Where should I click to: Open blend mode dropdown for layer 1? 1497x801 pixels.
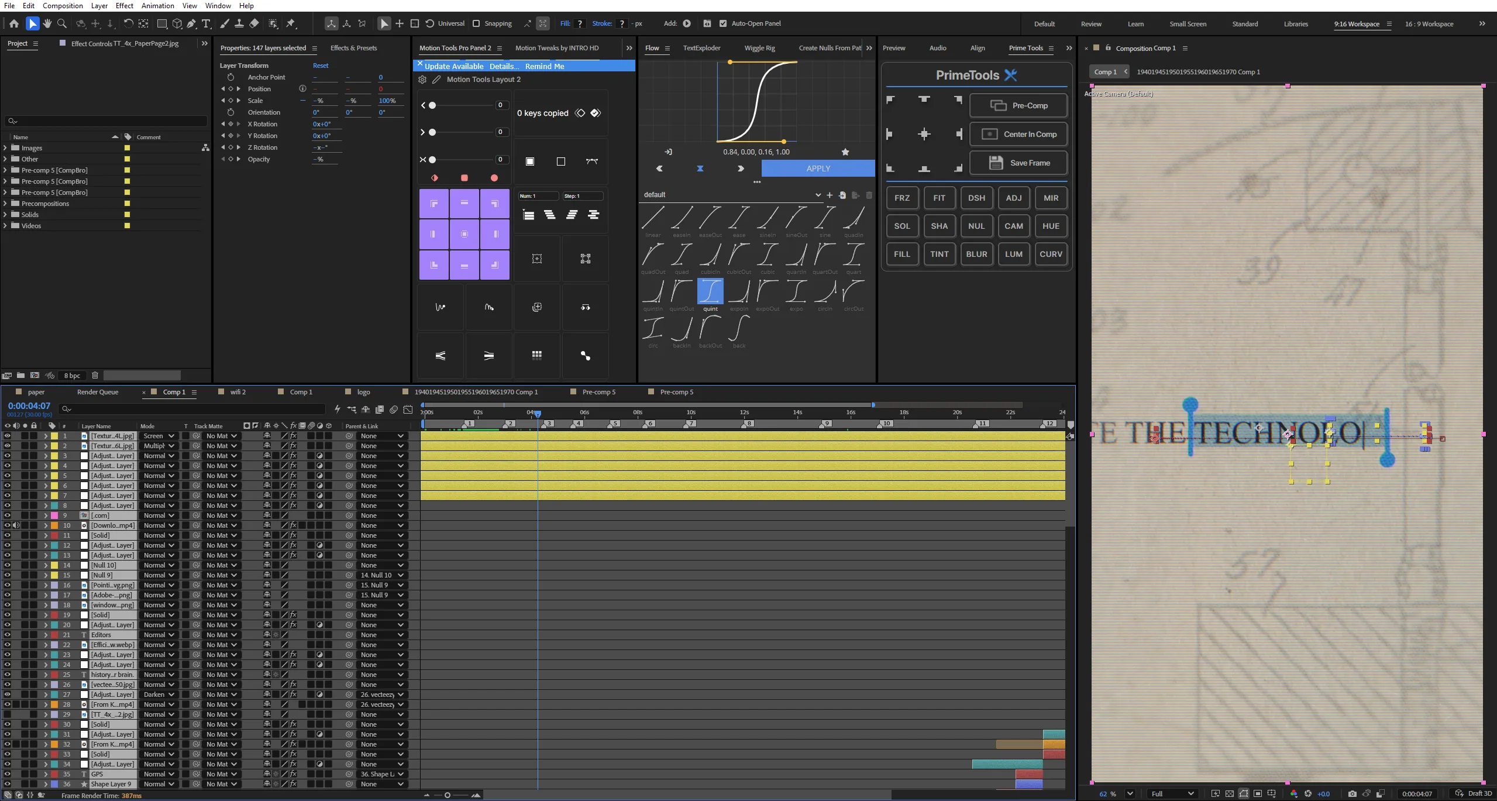159,436
